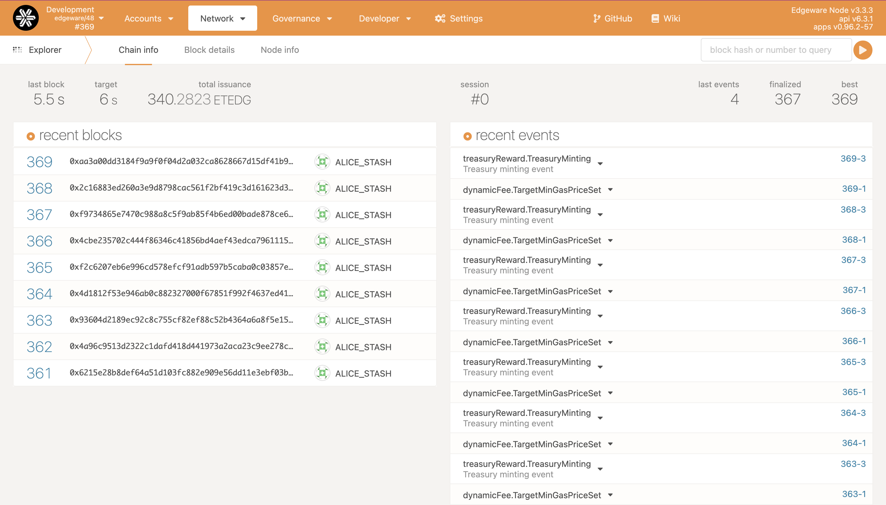Click the Explorer grid icon

click(17, 49)
